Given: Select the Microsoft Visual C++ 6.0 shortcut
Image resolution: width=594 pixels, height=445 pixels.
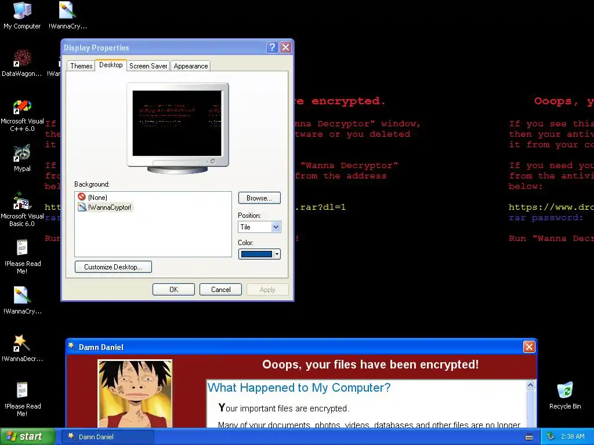Looking at the screenshot, I should (x=22, y=115).
